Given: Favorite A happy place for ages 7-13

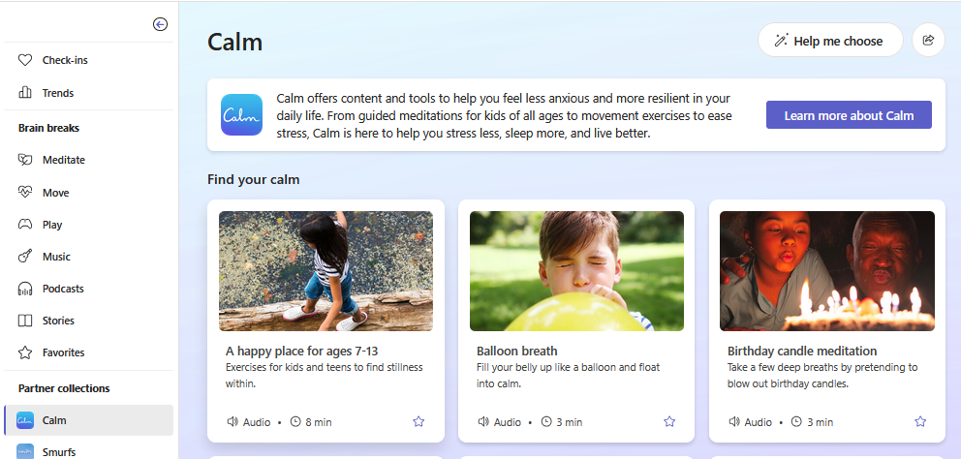Looking at the screenshot, I should (418, 422).
